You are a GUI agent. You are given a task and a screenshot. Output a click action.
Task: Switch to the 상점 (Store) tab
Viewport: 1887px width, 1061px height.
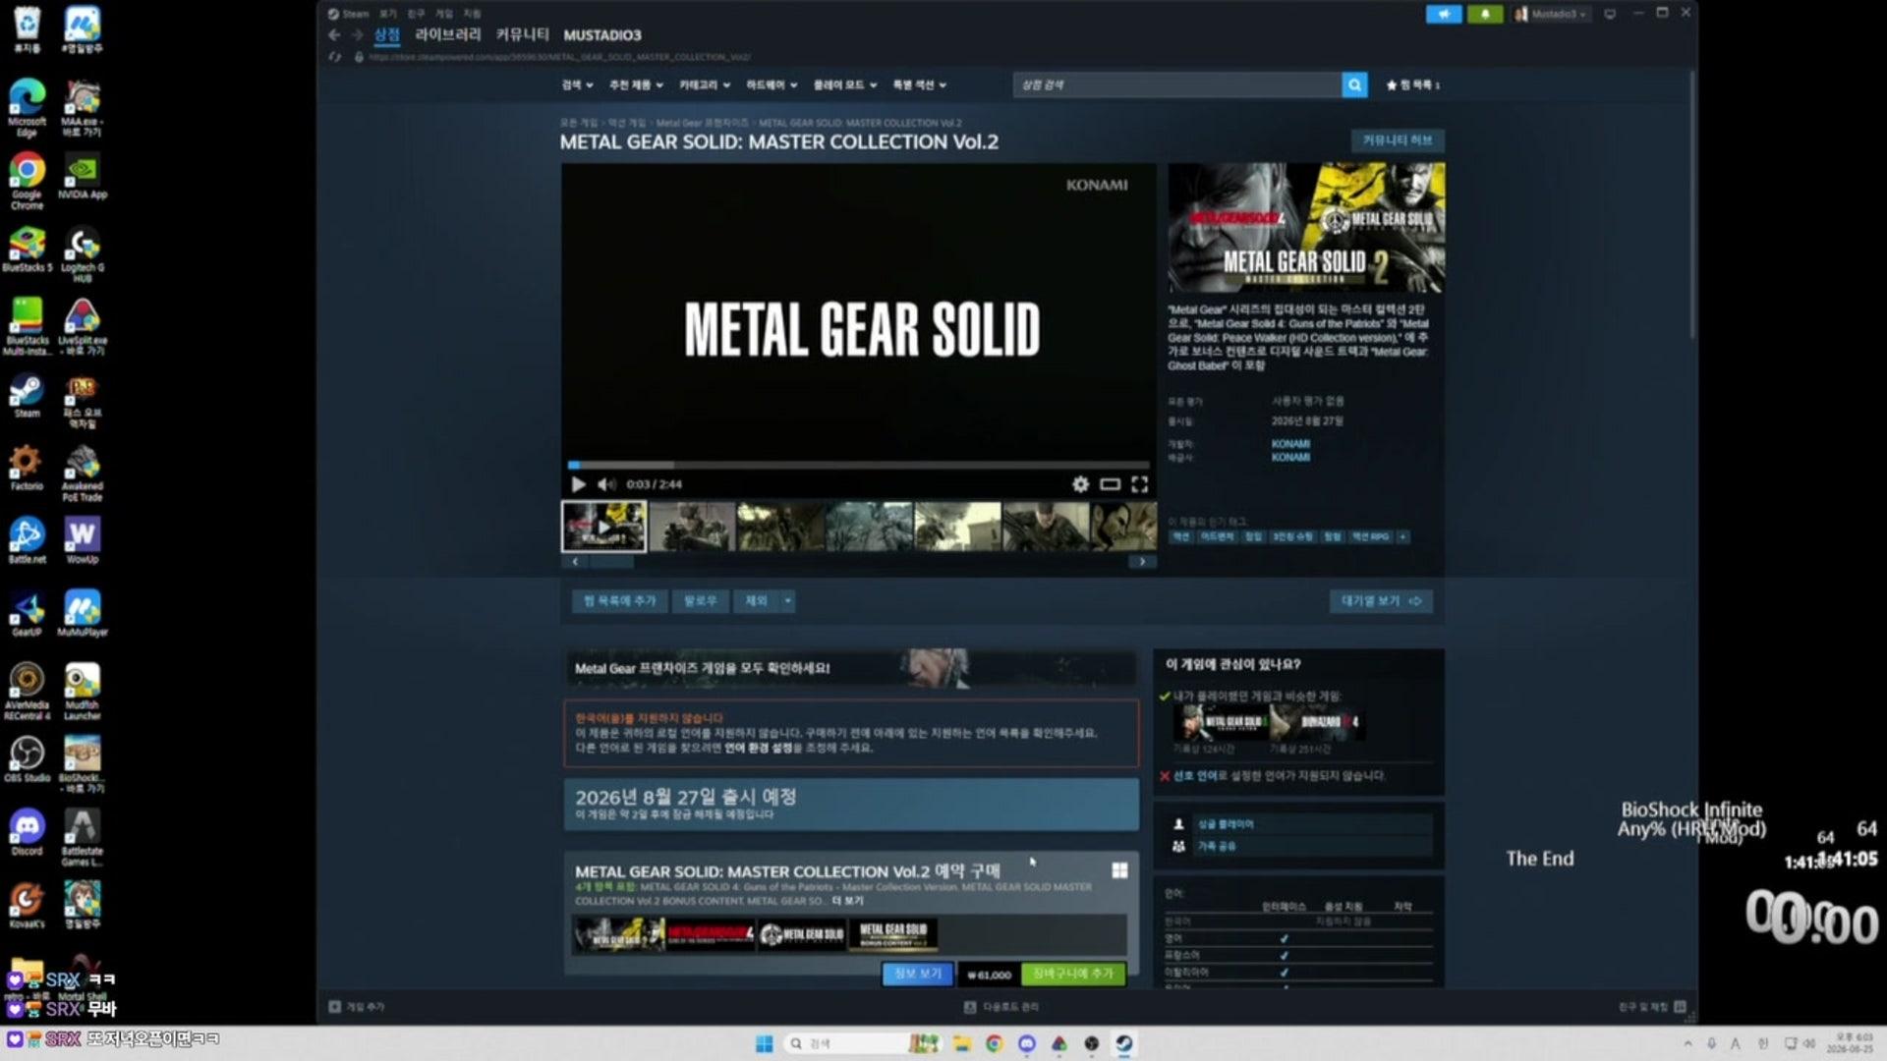pos(387,35)
